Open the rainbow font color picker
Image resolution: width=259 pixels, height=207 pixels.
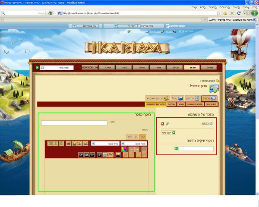tap(124, 149)
